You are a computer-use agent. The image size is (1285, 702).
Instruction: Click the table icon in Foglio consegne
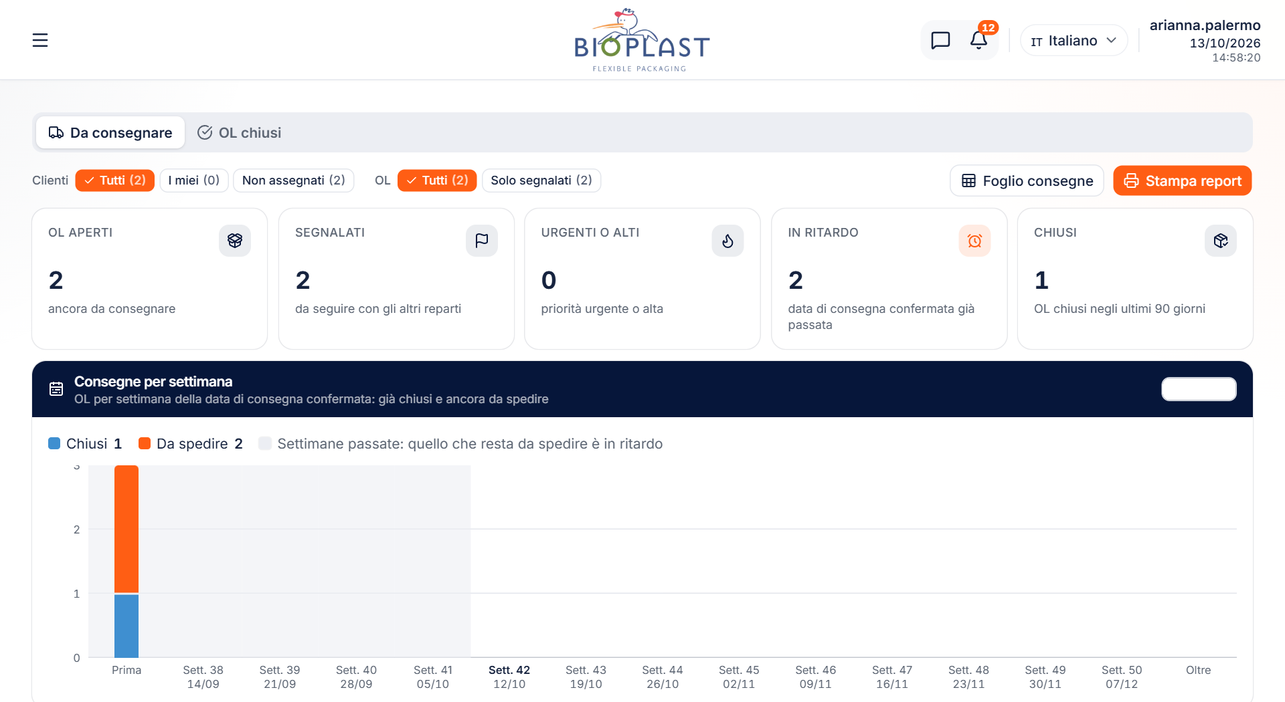click(x=968, y=181)
